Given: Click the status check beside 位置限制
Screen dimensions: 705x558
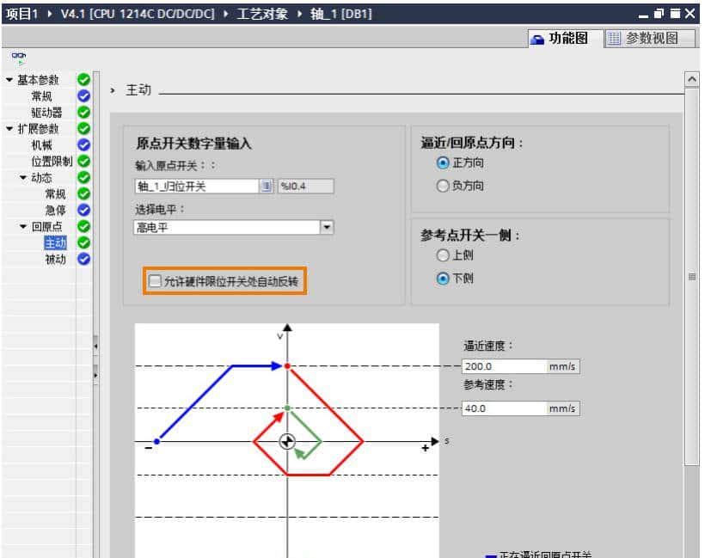Looking at the screenshot, I should click(83, 160).
